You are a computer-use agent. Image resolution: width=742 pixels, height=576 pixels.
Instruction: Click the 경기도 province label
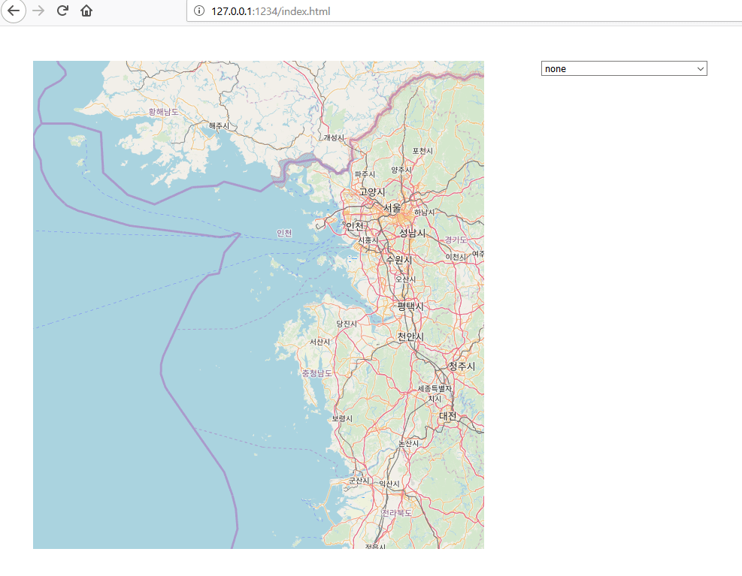(x=456, y=240)
